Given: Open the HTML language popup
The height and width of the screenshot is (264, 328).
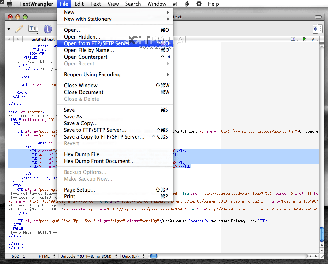Looking at the screenshot, I should [47, 256].
